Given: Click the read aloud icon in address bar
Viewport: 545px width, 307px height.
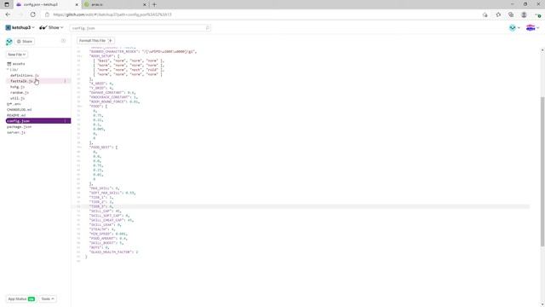Looking at the screenshot, I should (x=485, y=14).
